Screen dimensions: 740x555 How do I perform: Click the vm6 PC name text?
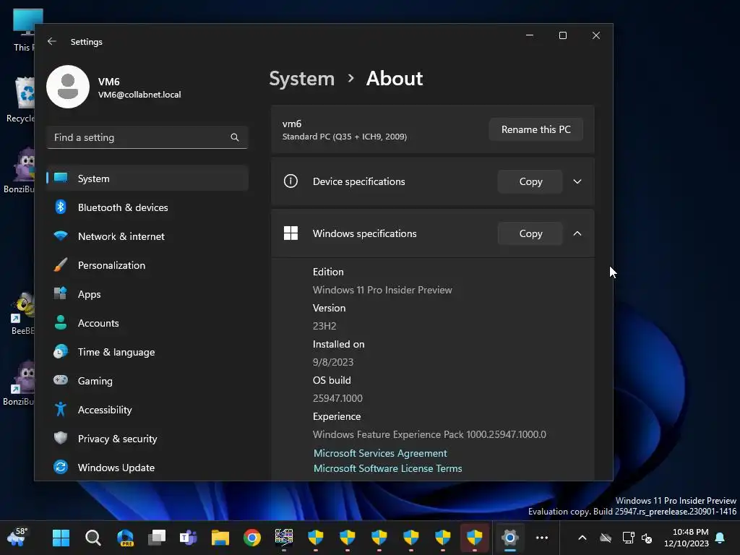(x=292, y=124)
